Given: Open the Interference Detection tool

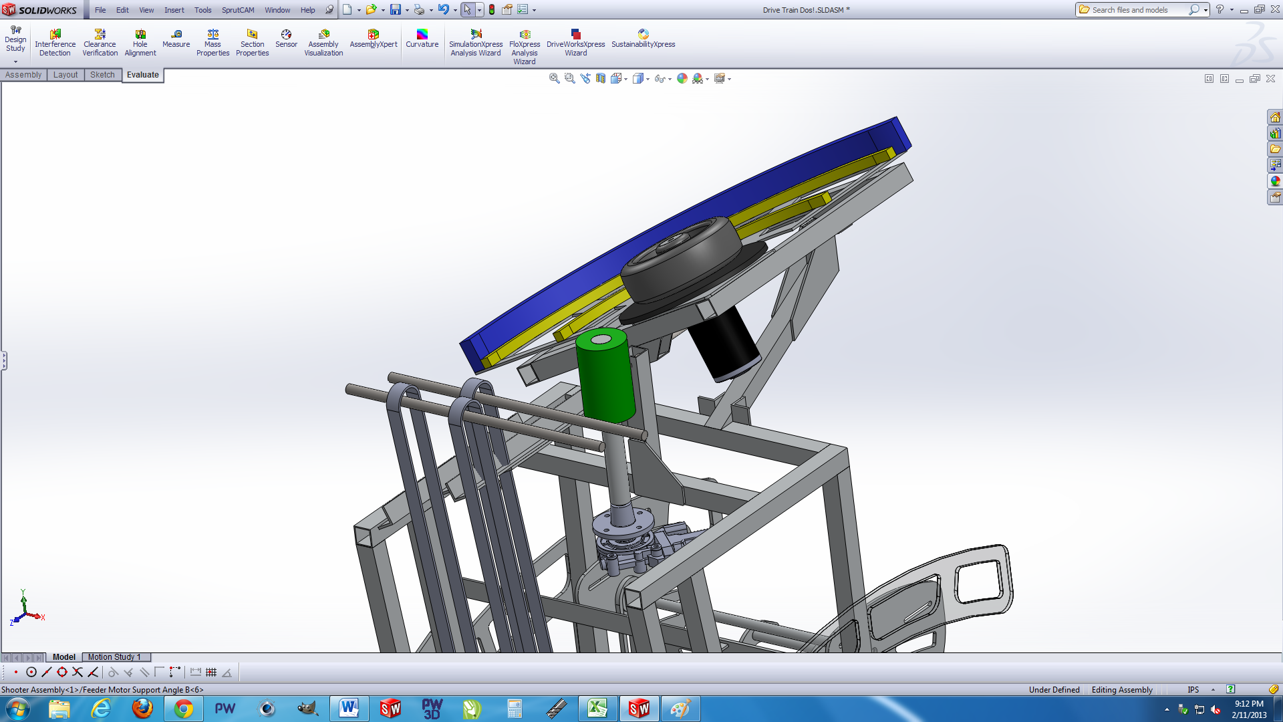Looking at the screenshot, I should tap(55, 43).
